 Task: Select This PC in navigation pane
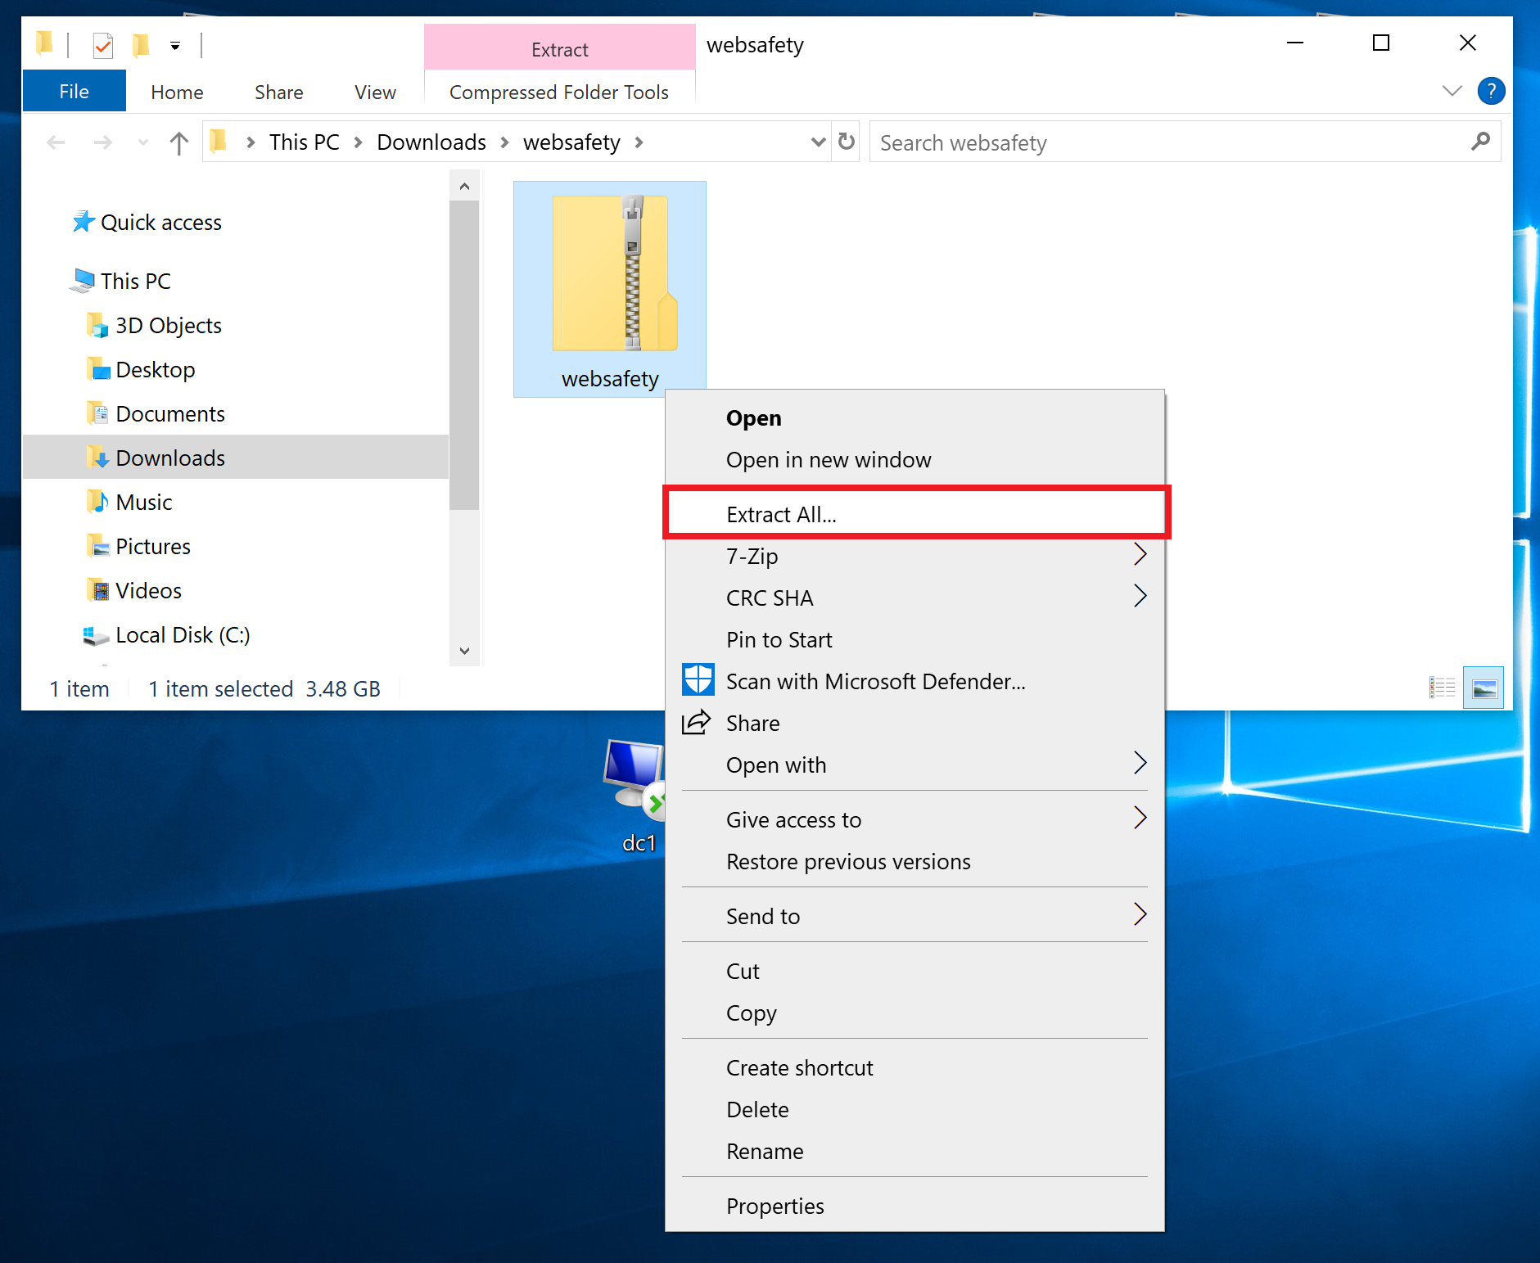click(135, 281)
